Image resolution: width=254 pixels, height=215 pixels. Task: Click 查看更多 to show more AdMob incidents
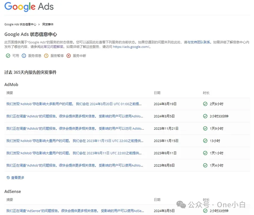click(x=18, y=178)
